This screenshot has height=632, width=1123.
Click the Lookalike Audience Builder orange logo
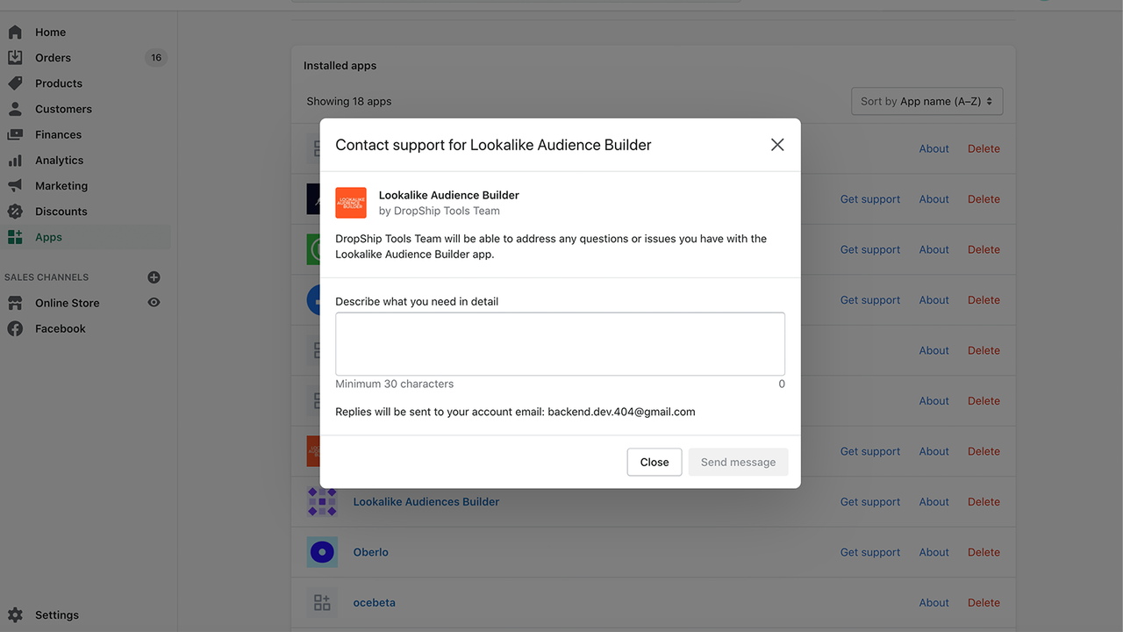[x=351, y=203]
